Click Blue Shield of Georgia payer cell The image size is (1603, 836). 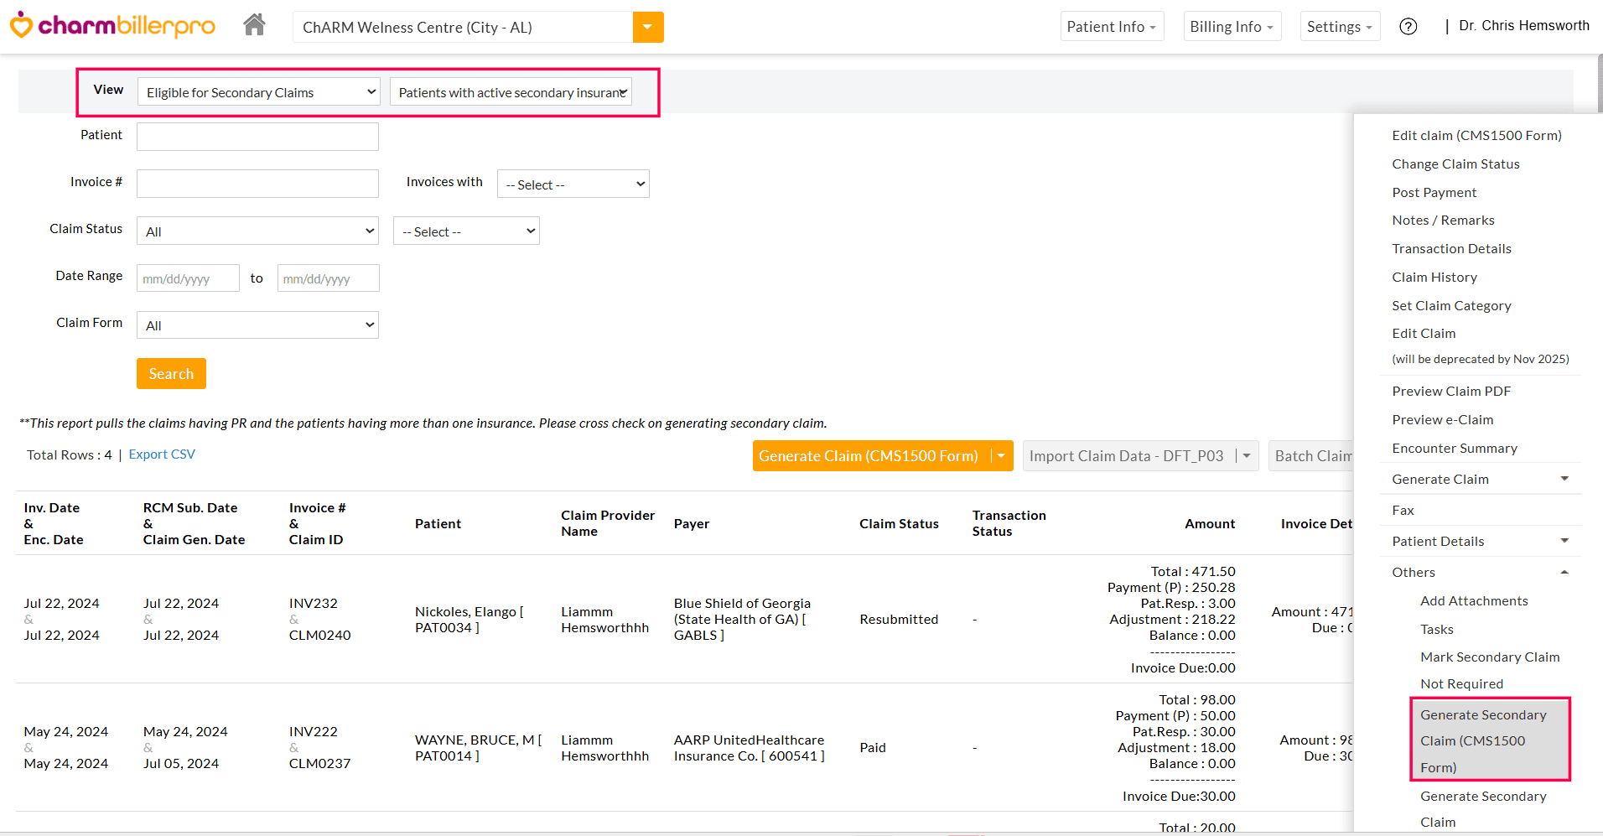pos(742,620)
